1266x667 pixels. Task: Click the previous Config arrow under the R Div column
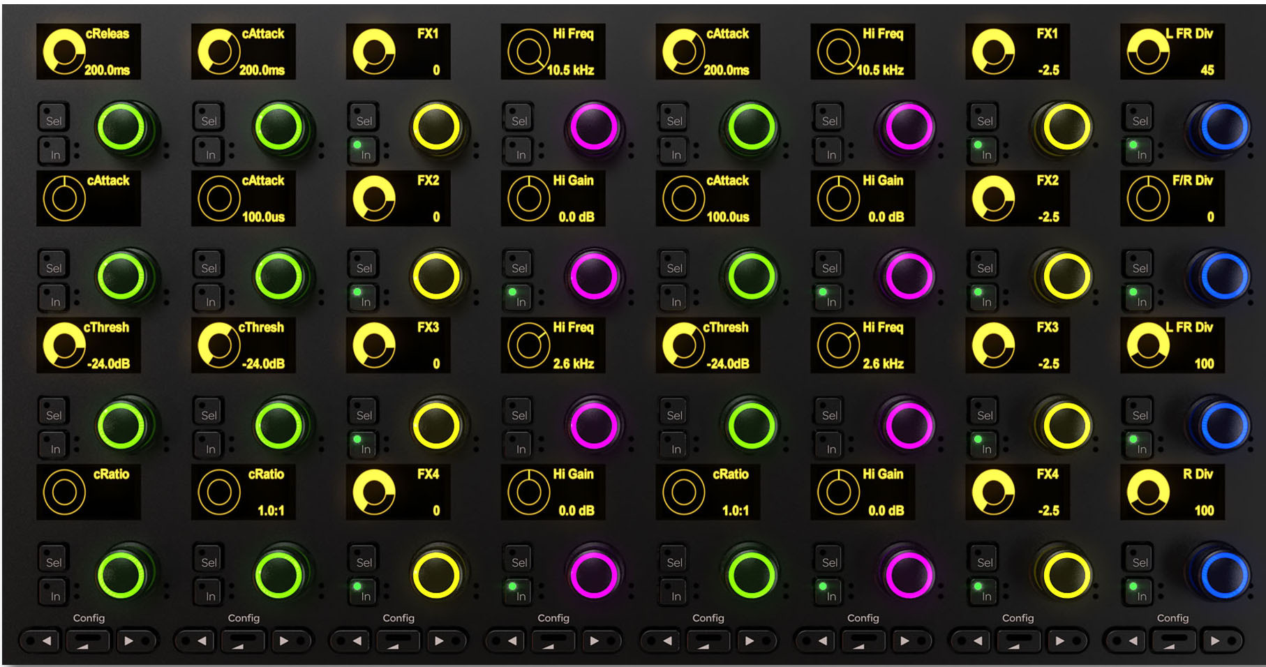pos(1125,640)
